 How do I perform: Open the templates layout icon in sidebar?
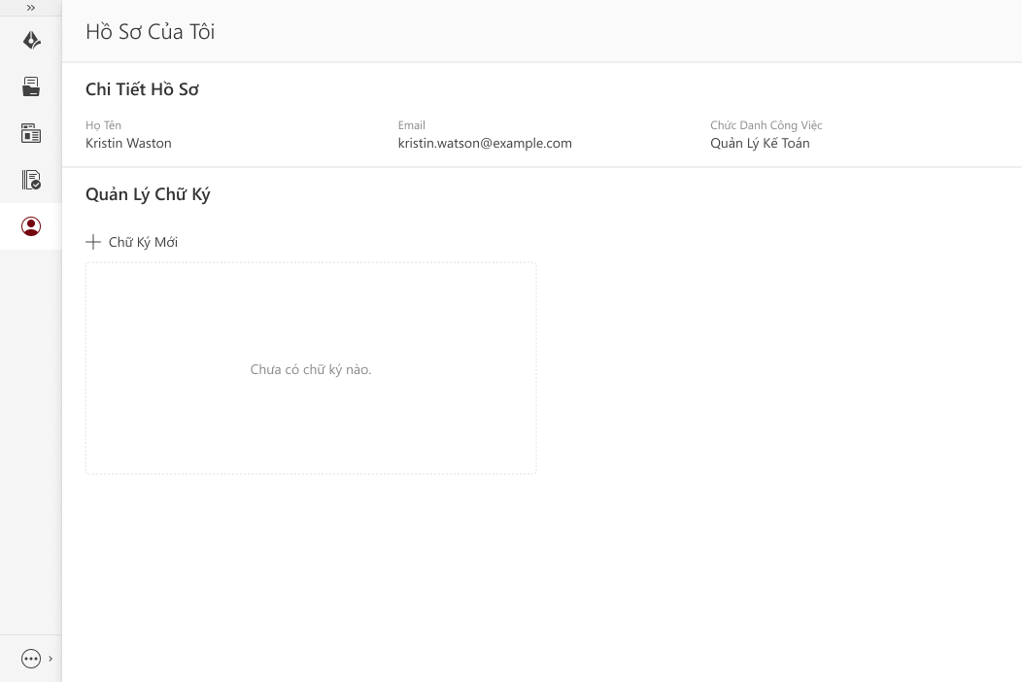pyautogui.click(x=31, y=133)
